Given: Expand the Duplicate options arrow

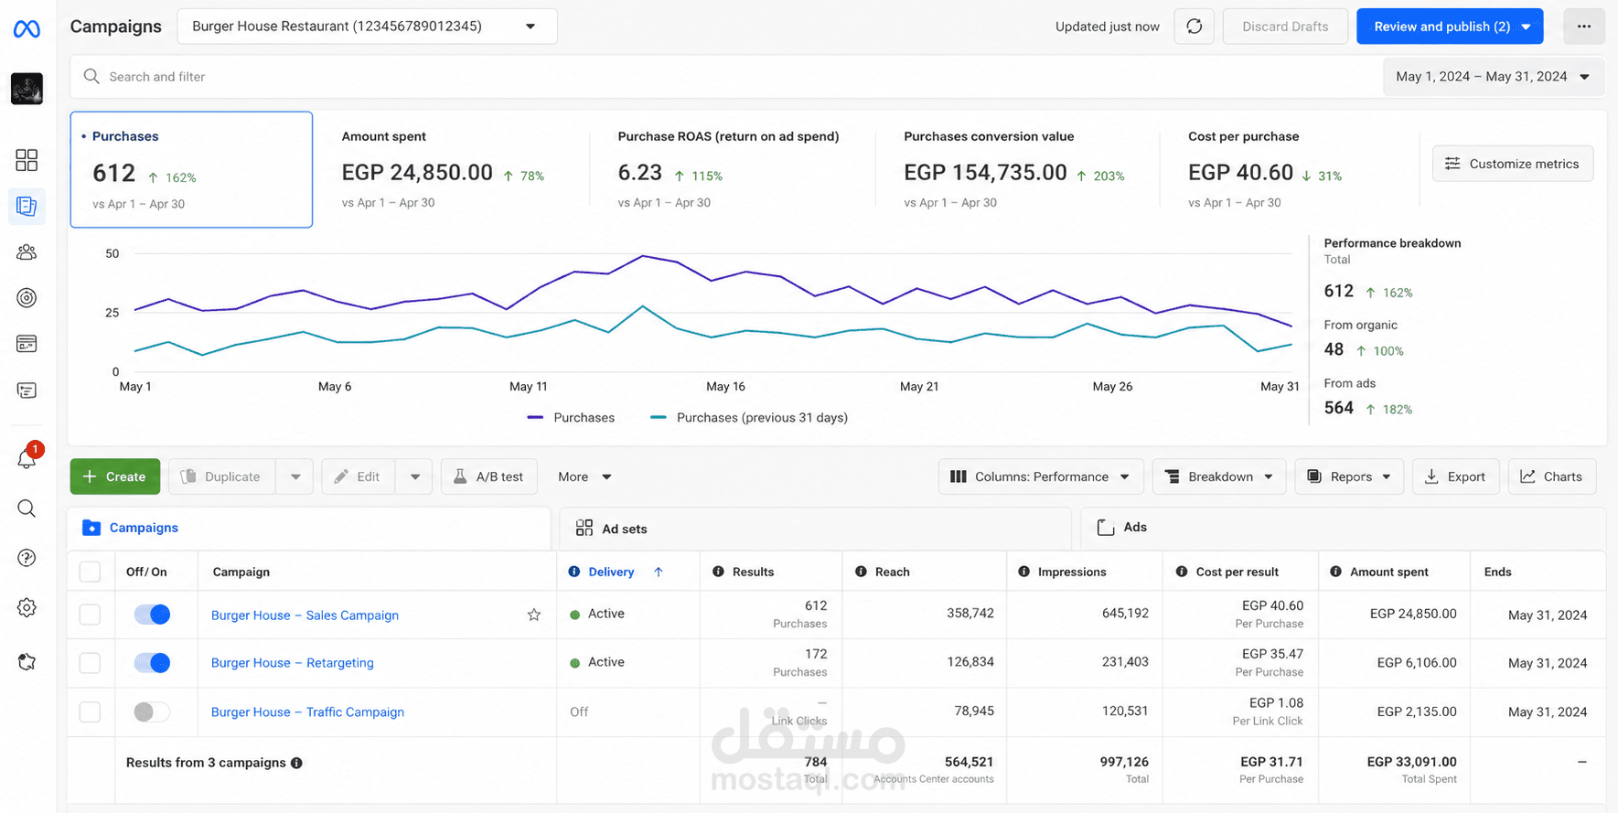Looking at the screenshot, I should pos(295,476).
